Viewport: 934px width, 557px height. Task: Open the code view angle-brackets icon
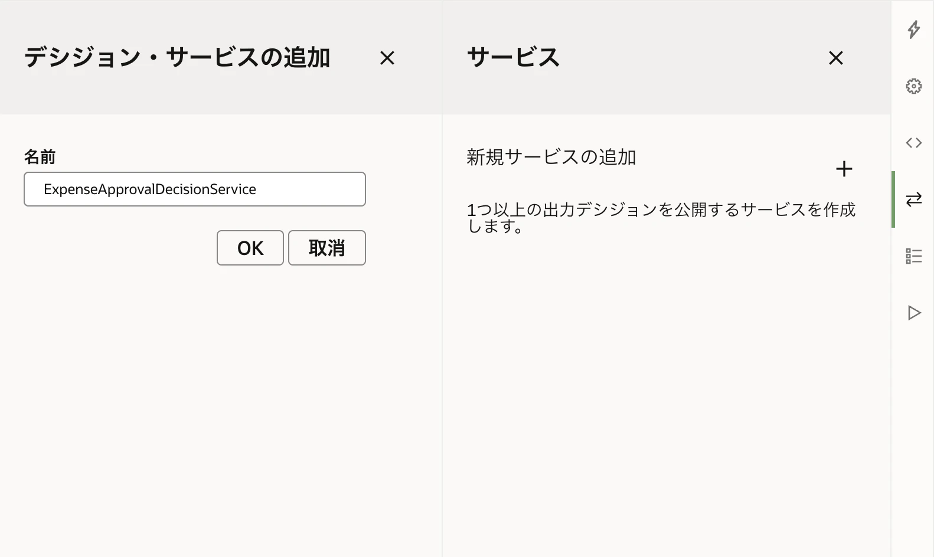click(913, 143)
